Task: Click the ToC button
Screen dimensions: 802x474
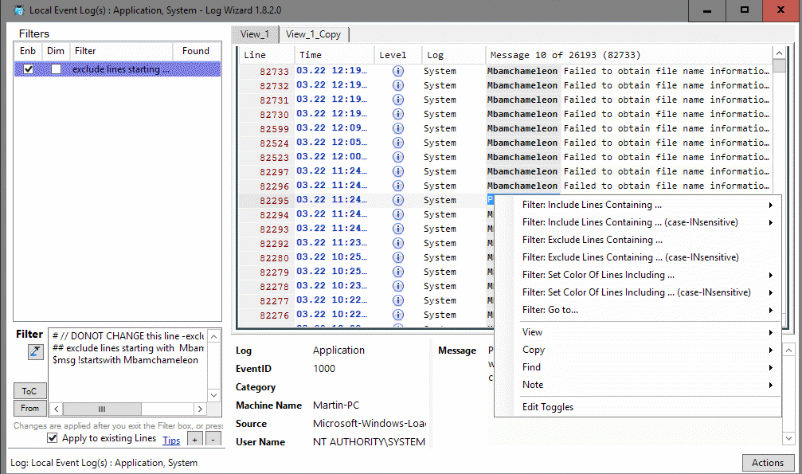Action: coord(29,391)
